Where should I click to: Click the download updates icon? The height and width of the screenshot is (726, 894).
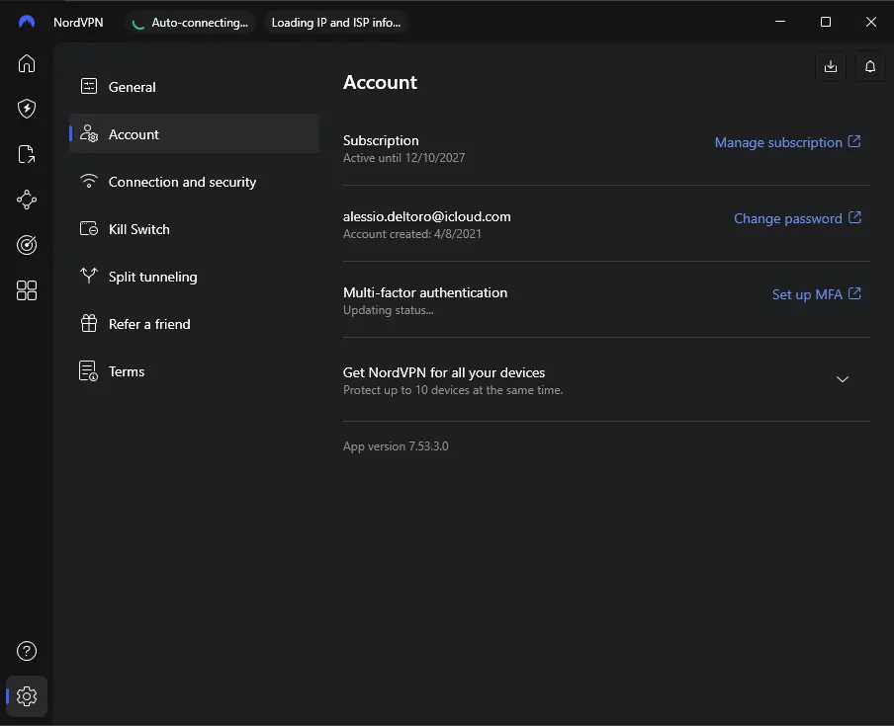(831, 66)
